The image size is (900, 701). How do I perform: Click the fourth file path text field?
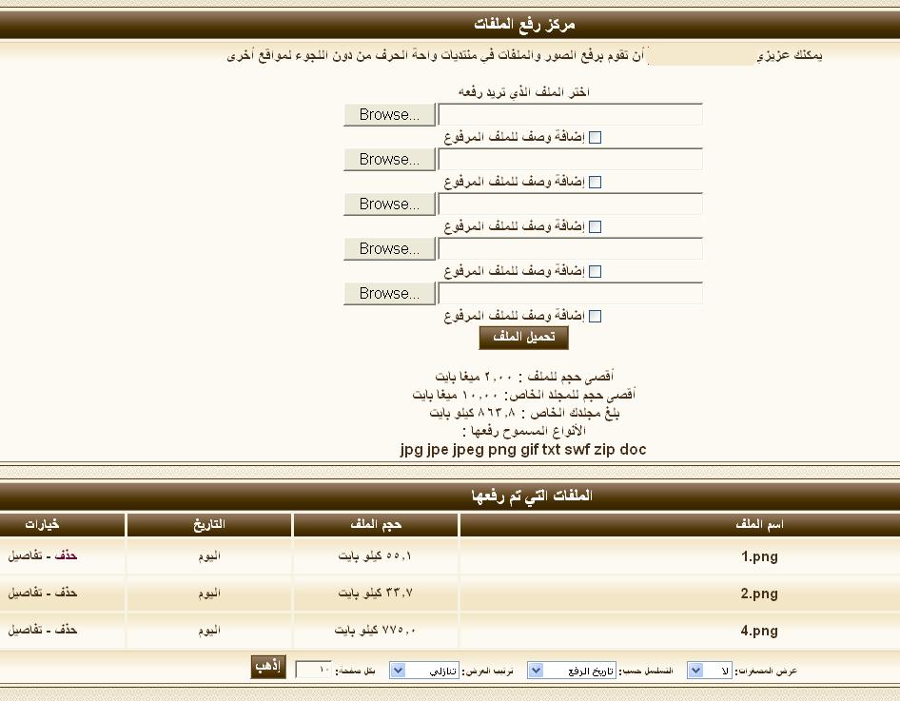pyautogui.click(x=570, y=249)
